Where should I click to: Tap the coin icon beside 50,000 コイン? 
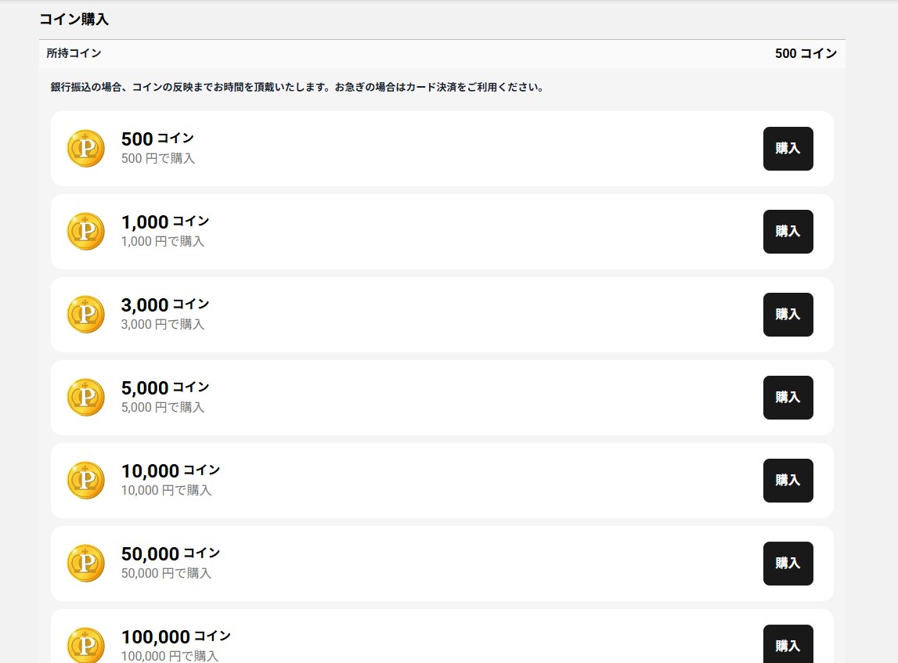(85, 564)
